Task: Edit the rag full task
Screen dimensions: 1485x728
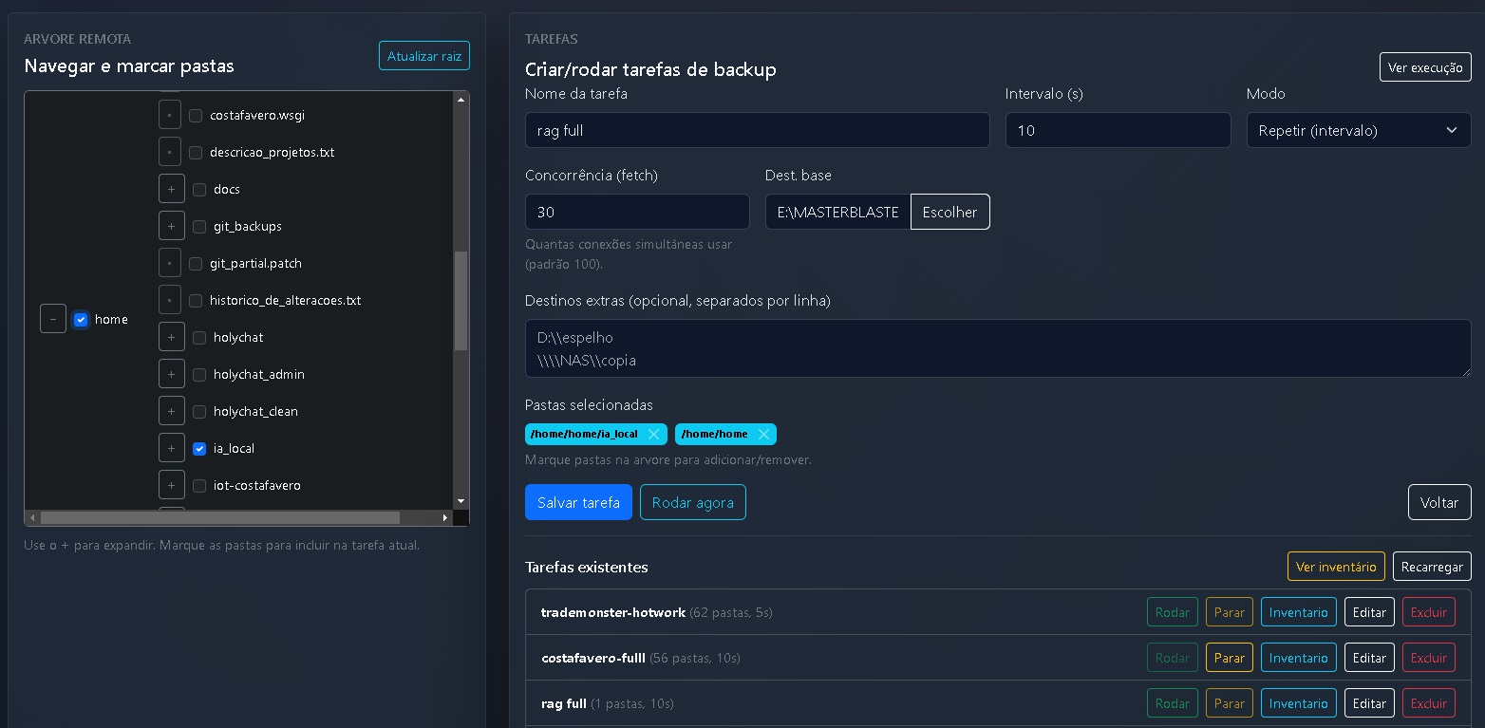Action: [1369, 703]
